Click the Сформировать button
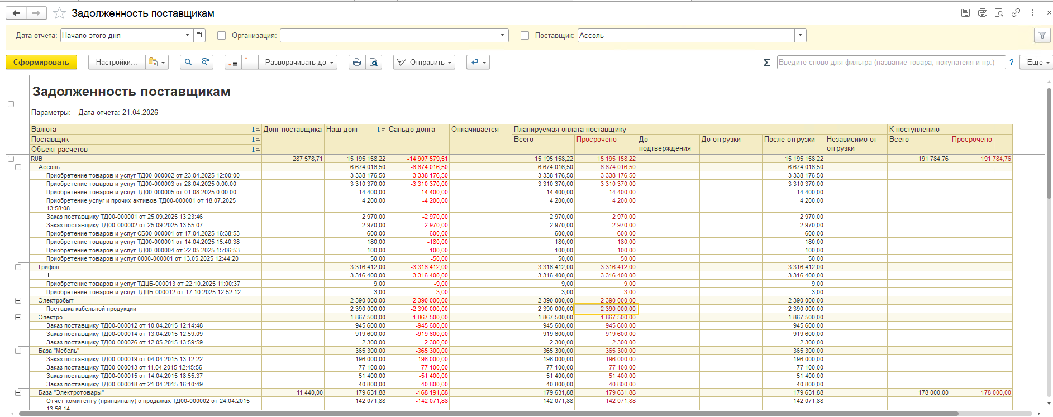The height and width of the screenshot is (417, 1053). point(41,62)
